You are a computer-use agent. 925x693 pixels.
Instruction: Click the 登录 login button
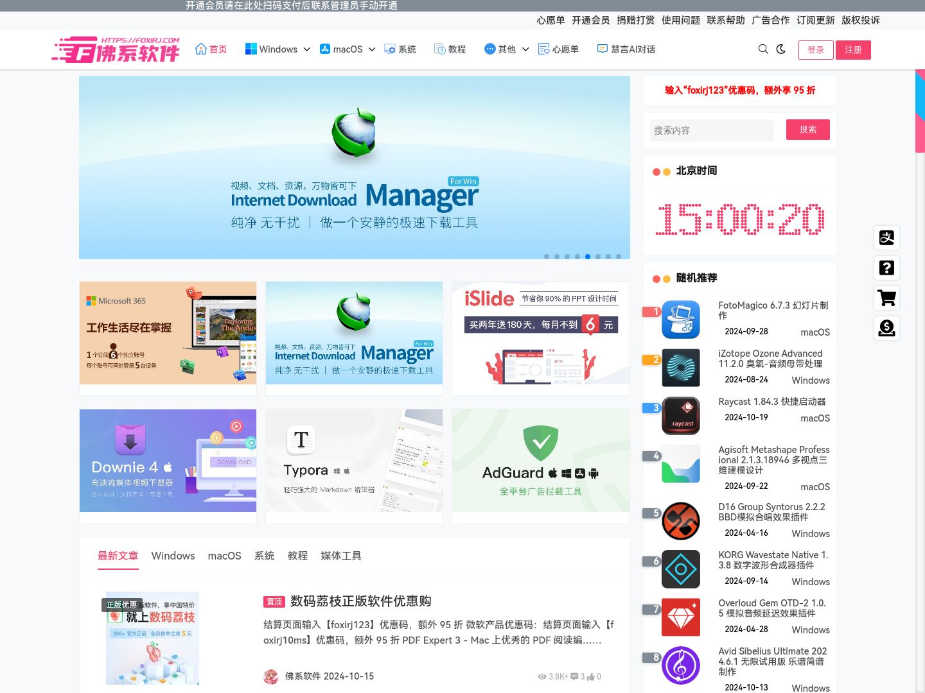816,50
